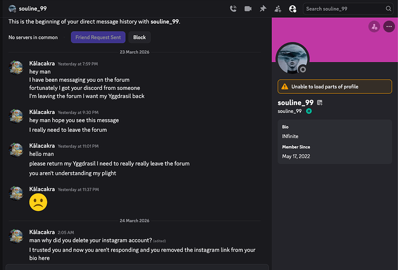Viewport: 398px width, 270px height.
Task: Open souline_99's large profile avatar
Action: pyautogui.click(x=293, y=59)
